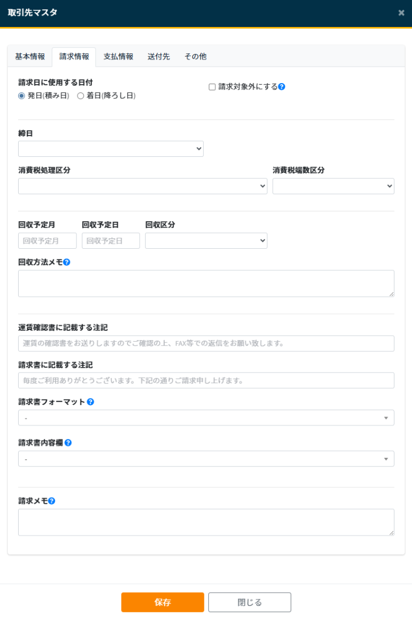The image size is (412, 617).
Task: Open help icon beside 請求対象外にする
Action: click(x=282, y=86)
